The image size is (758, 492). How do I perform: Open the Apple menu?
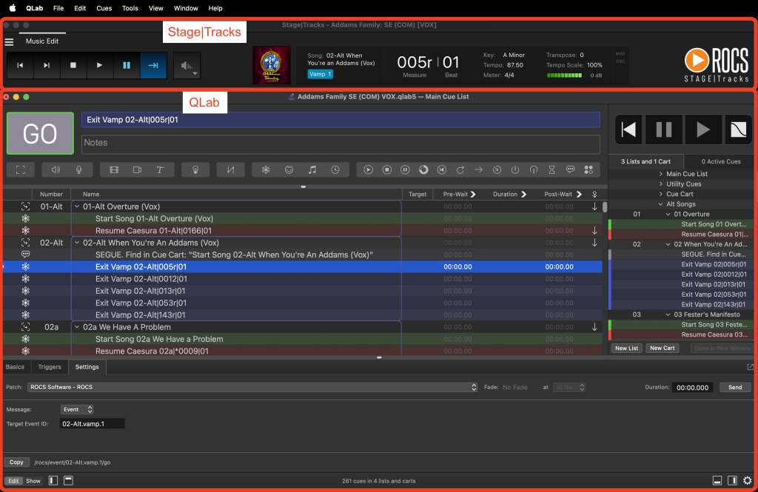13,8
